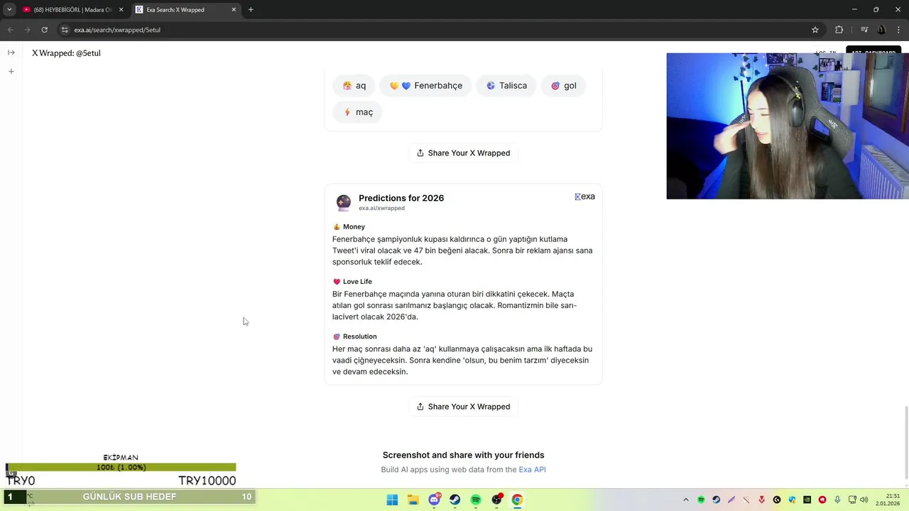Click the exa logo in predictions card
Viewport: 909px width, 511px height.
(584, 197)
